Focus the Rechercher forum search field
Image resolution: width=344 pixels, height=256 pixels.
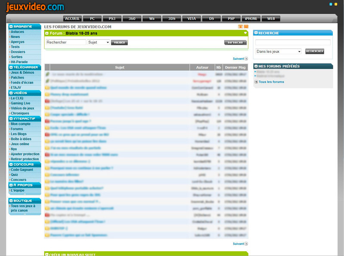pos(66,42)
